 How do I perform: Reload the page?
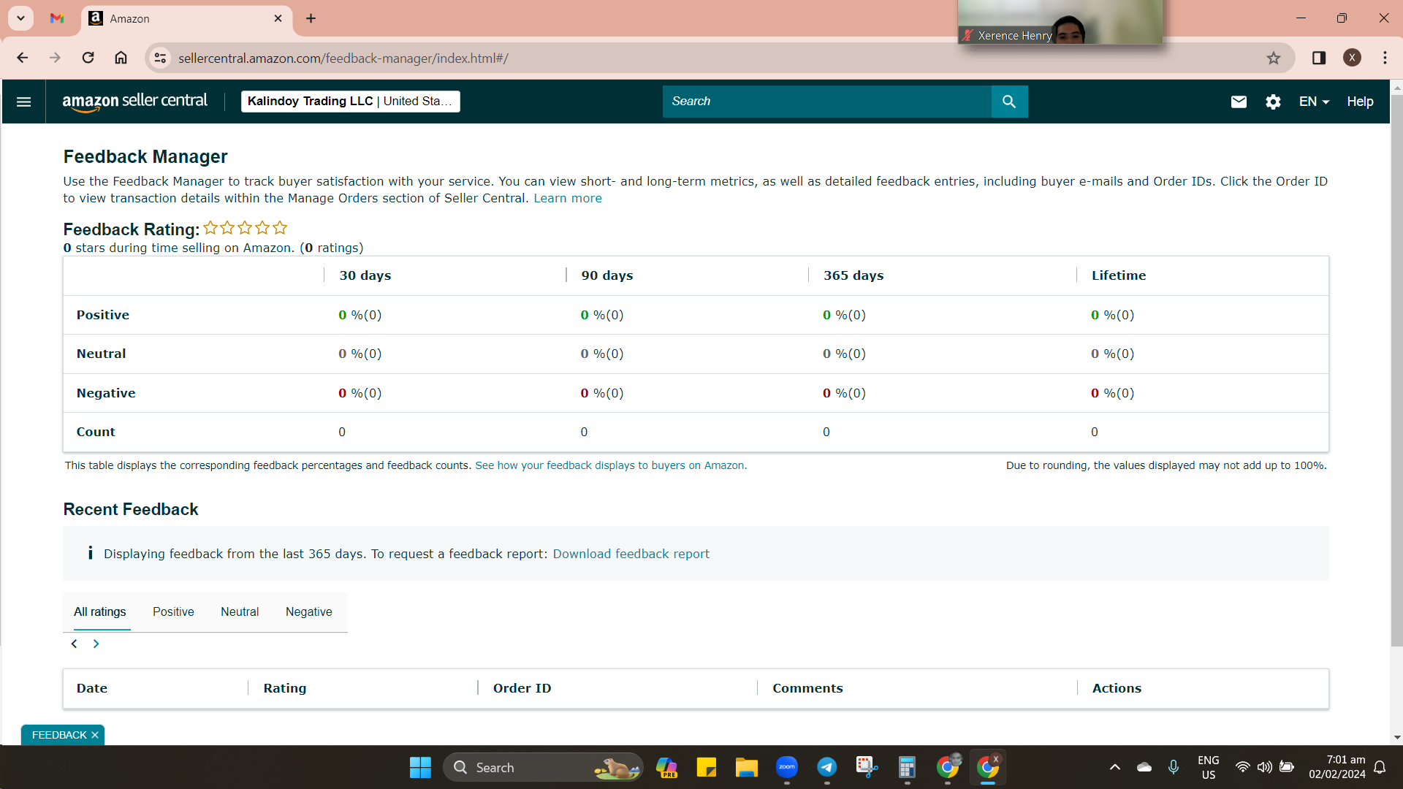click(x=88, y=58)
